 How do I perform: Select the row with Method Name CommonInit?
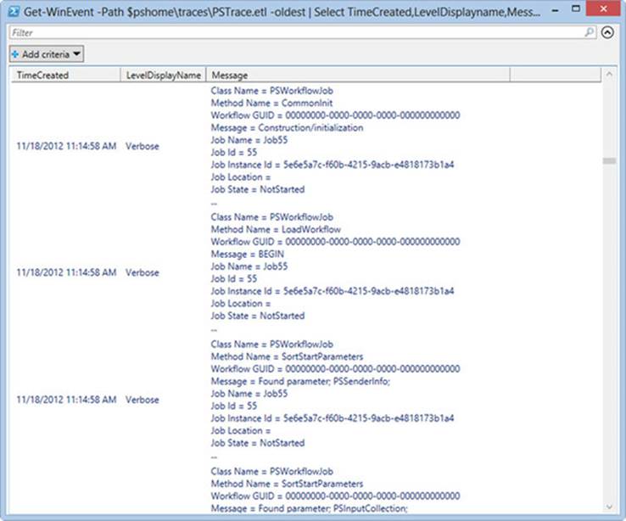tap(306, 146)
